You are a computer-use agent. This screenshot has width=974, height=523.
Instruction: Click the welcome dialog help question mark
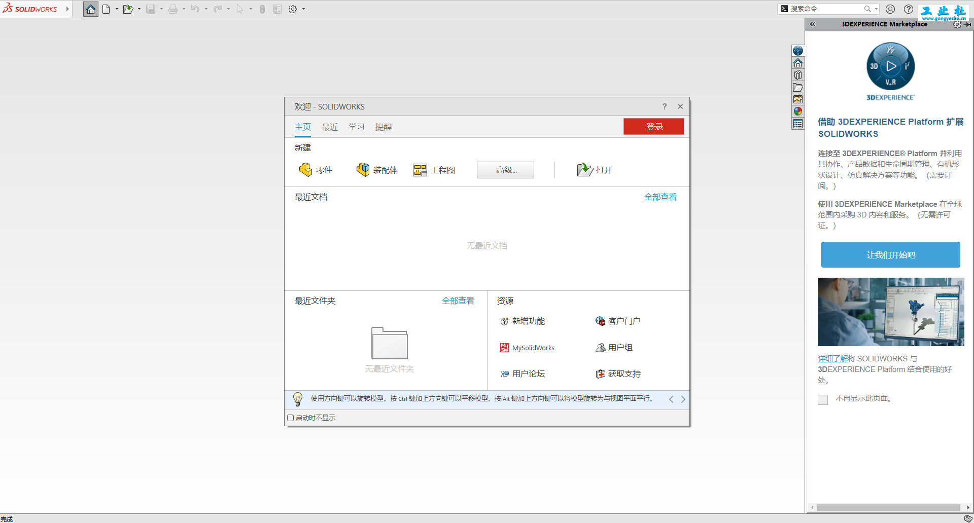pos(665,106)
